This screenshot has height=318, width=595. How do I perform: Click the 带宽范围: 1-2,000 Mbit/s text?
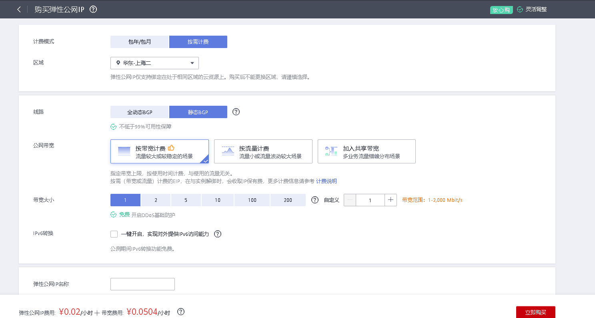[x=432, y=200]
